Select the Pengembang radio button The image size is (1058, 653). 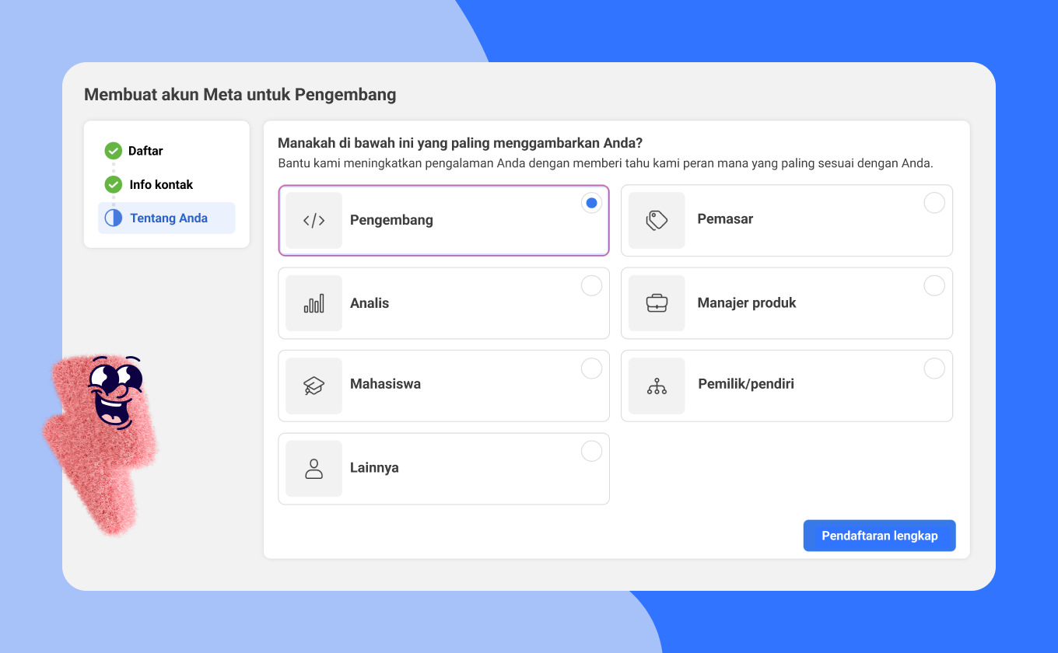[x=592, y=203]
